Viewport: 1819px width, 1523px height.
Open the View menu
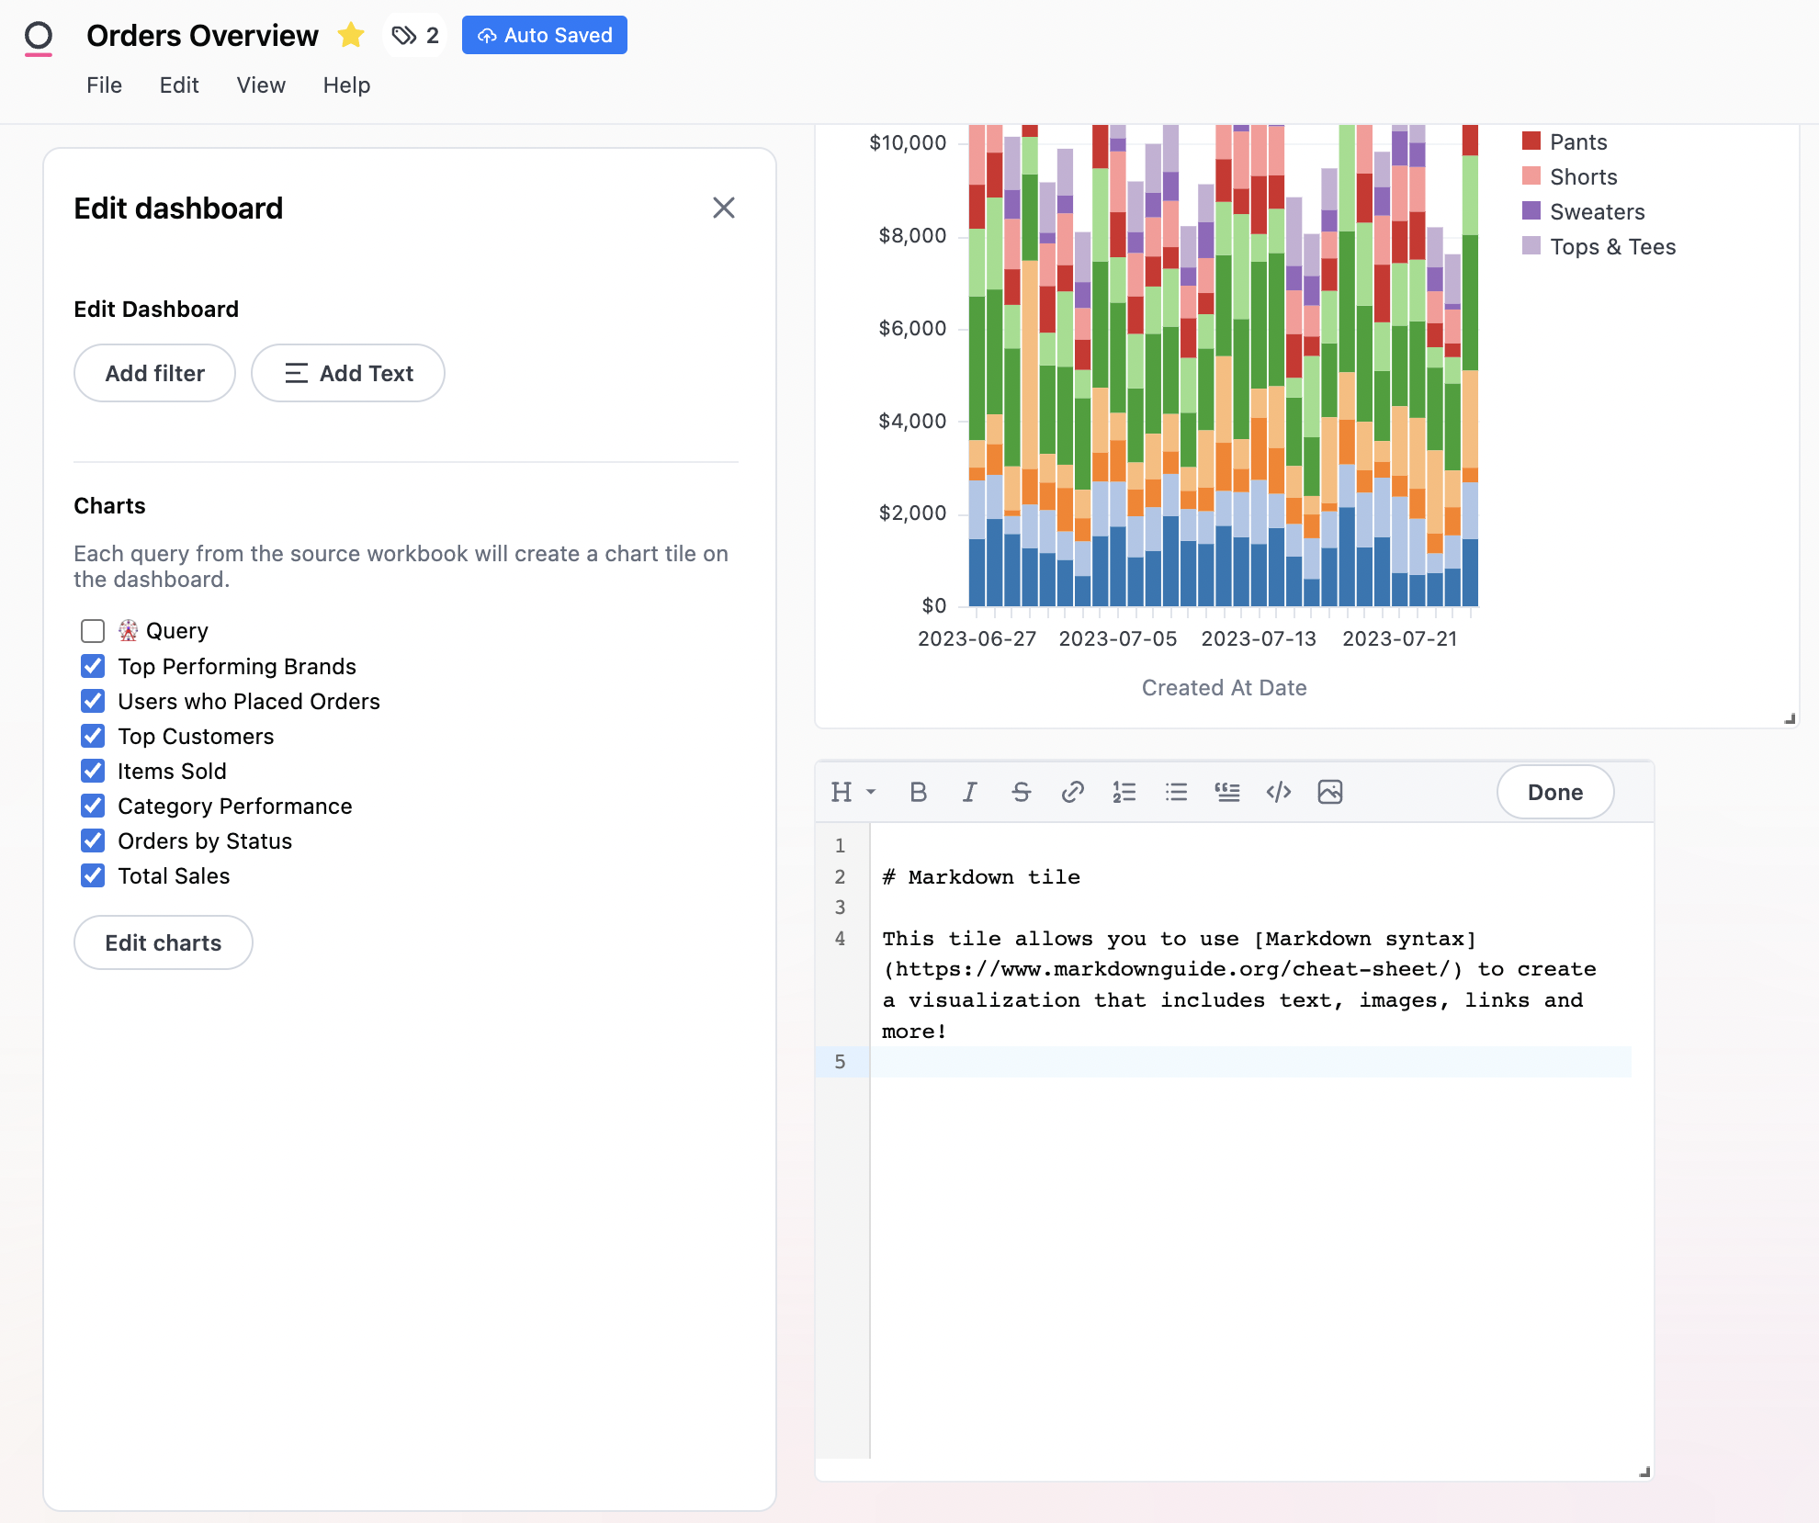tap(261, 85)
